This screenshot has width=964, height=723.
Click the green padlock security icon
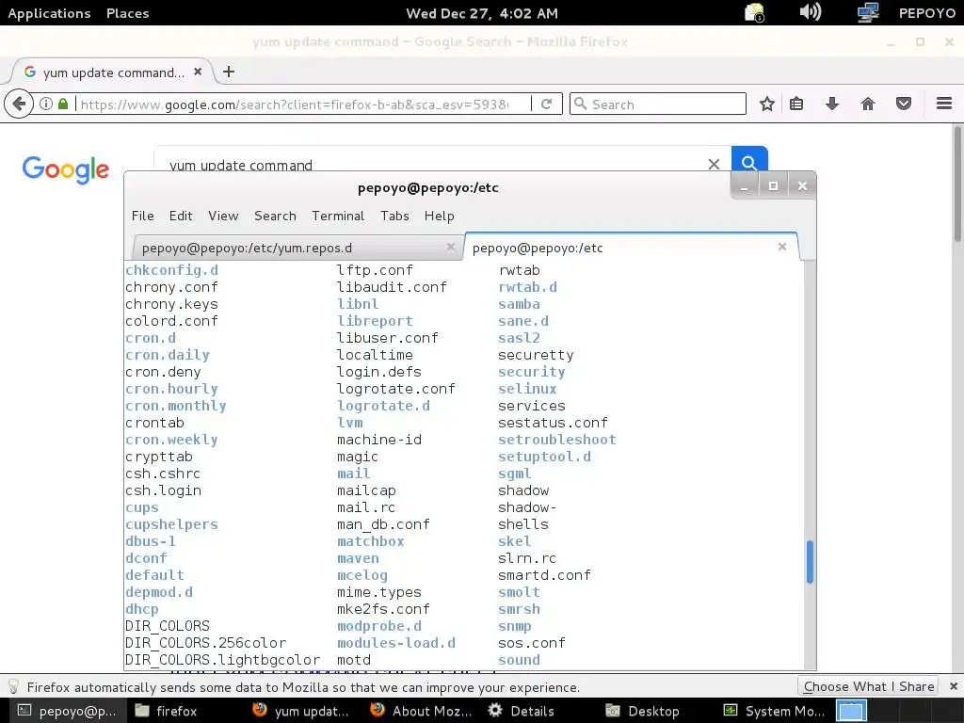[63, 104]
